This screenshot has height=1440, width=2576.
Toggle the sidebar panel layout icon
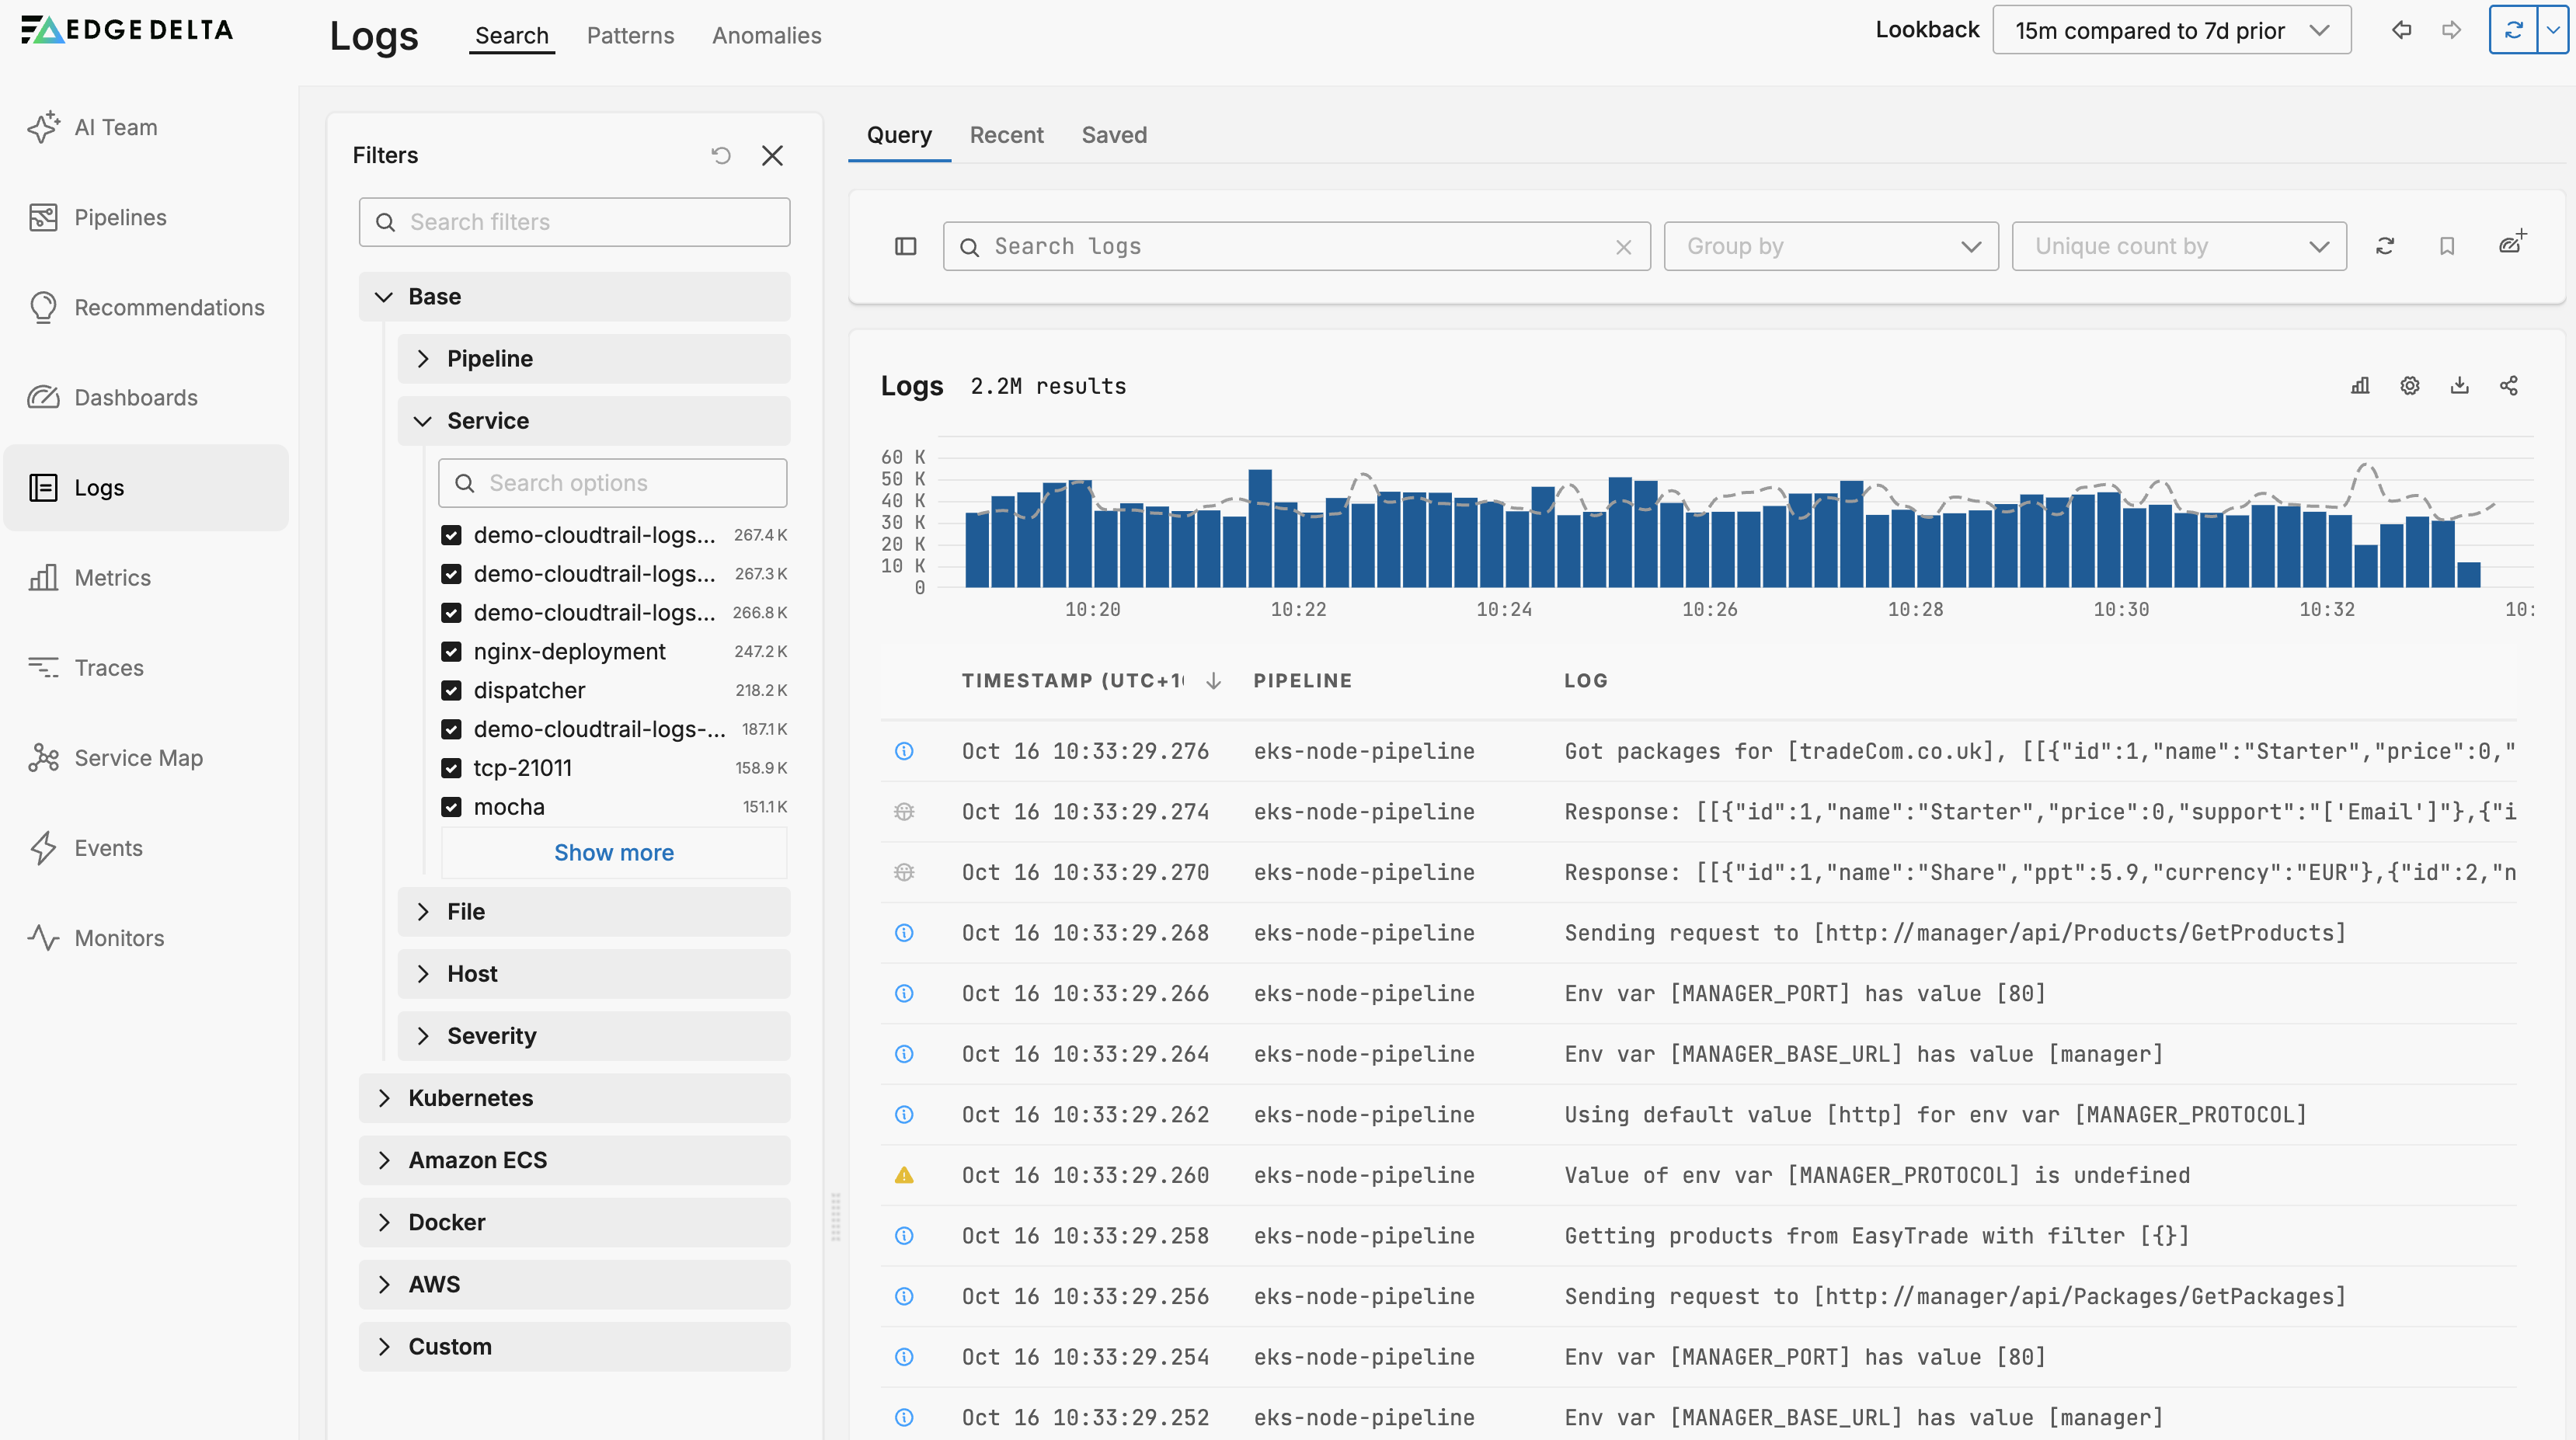pos(905,246)
